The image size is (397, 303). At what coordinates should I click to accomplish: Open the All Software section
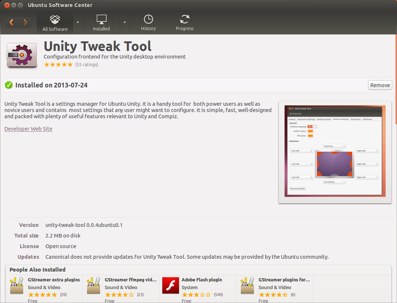point(55,23)
